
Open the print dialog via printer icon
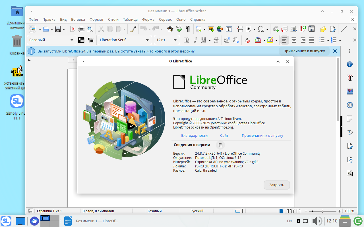(x=81, y=29)
